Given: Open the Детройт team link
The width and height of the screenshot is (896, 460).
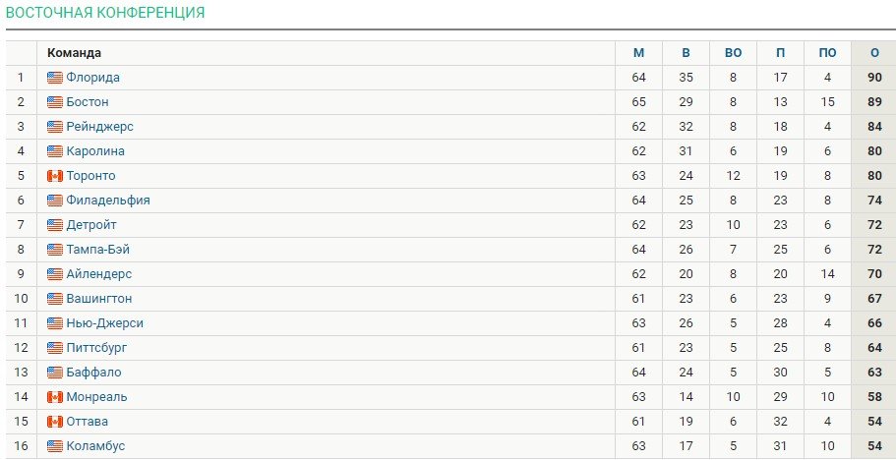Looking at the screenshot, I should [x=91, y=225].
